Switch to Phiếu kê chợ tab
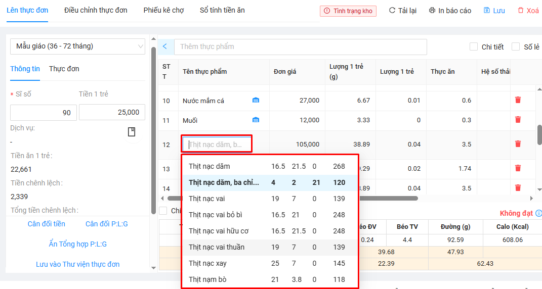The height and width of the screenshot is (289, 542). pyautogui.click(x=163, y=10)
